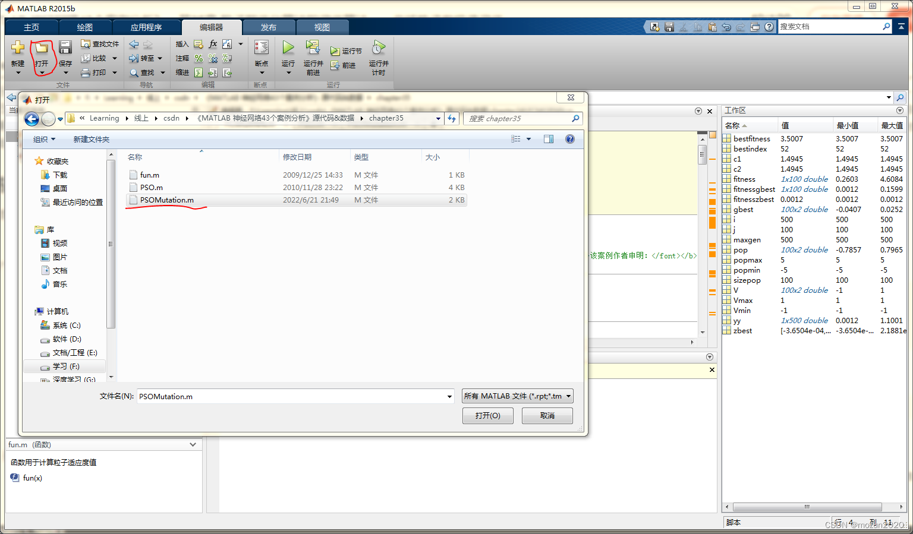
Task: Click 新建文件夹 (New Folder) in dialog
Action: [x=92, y=139]
